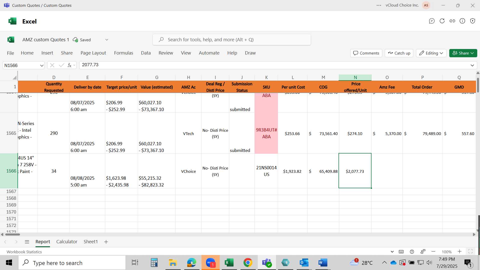Open Teams more options ellipsis
This screenshot has height=270, width=480.
pyautogui.click(x=379, y=5)
